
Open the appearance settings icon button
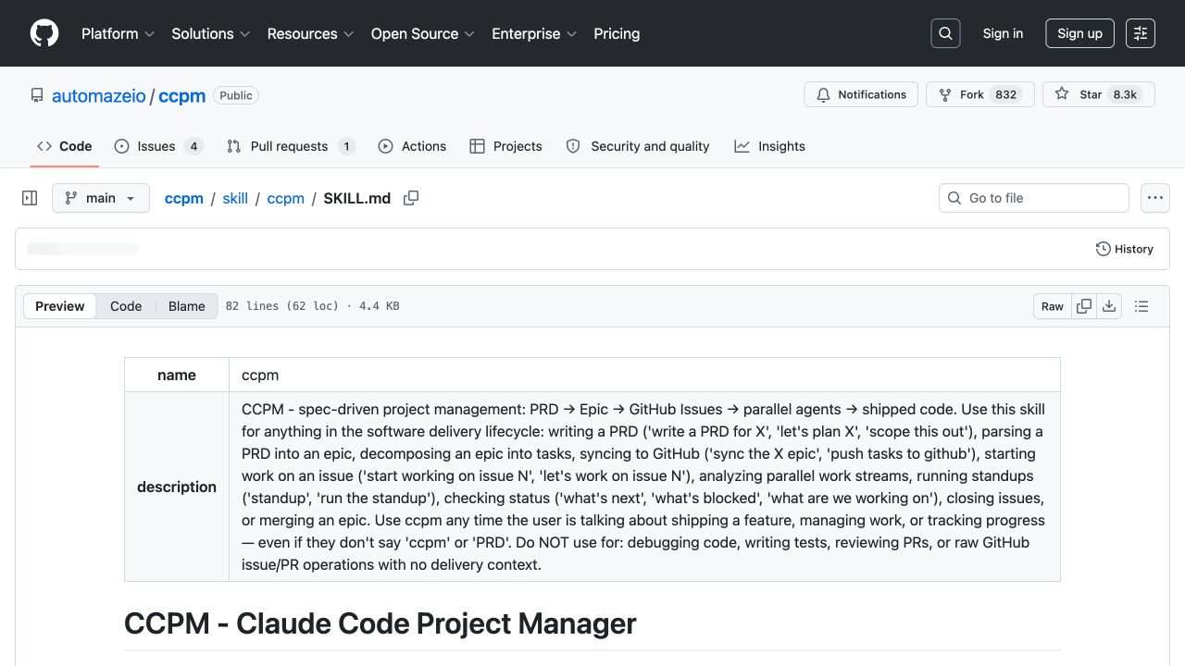tap(1141, 33)
